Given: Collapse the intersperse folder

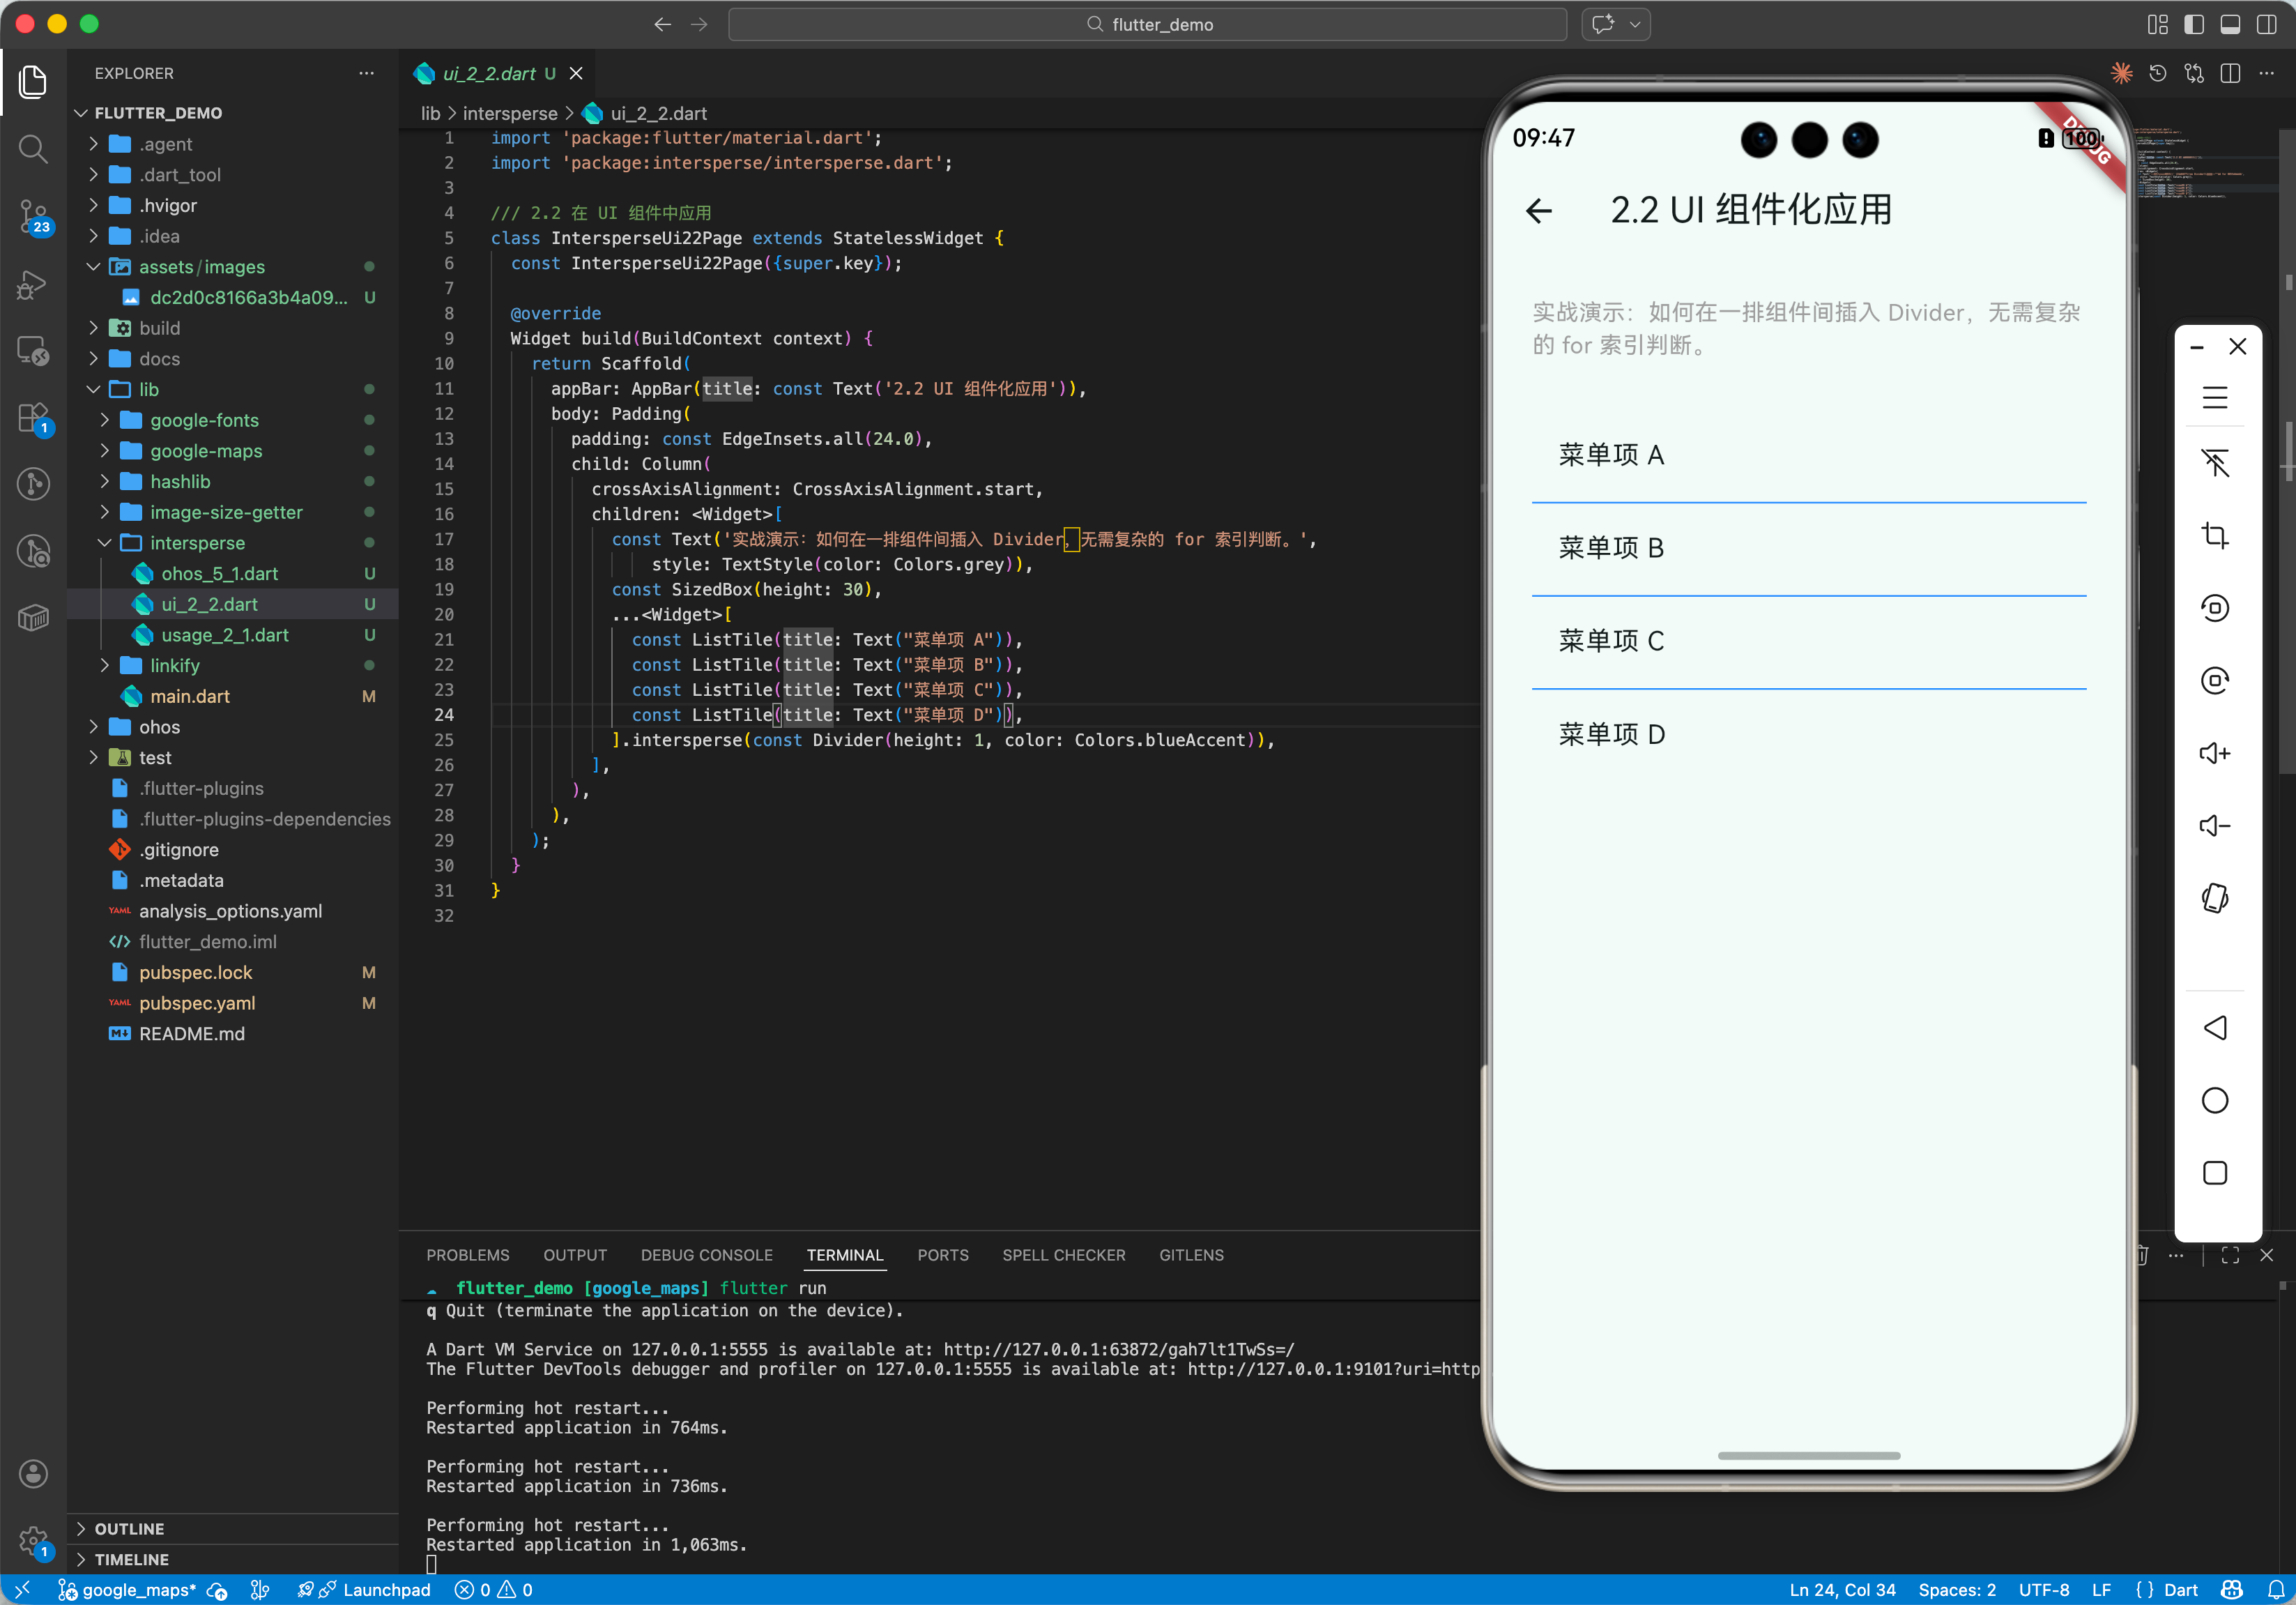Looking at the screenshot, I should [197, 543].
